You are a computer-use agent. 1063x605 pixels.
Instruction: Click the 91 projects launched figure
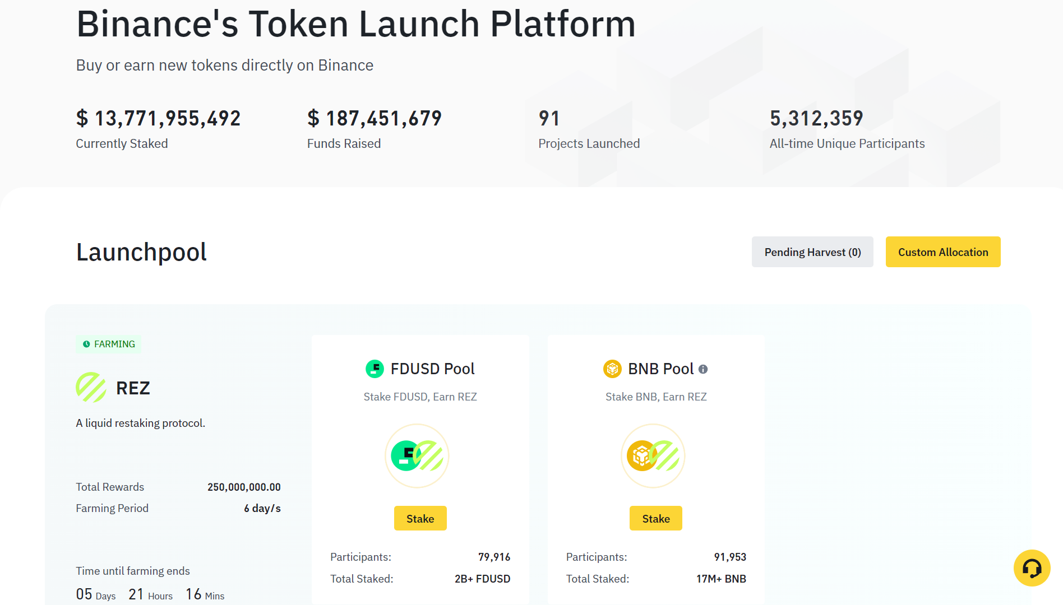[x=549, y=118]
